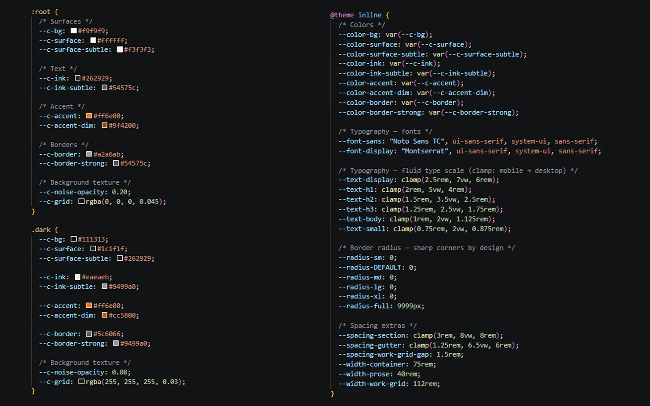650x406 pixels.
Task: Click the 'inline' keyword after @theme
Action: coord(370,15)
